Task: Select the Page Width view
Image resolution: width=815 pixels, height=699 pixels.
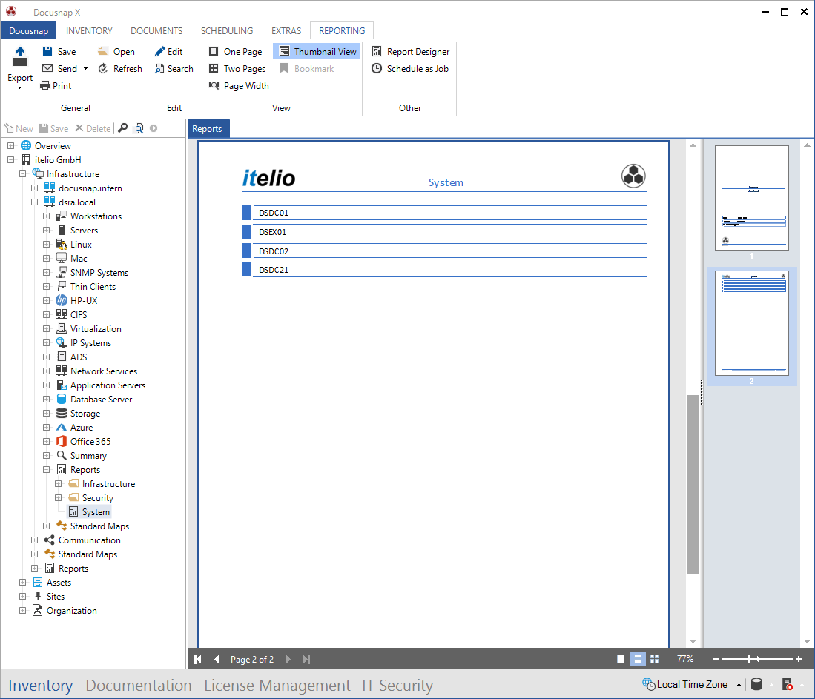Action: 239,86
